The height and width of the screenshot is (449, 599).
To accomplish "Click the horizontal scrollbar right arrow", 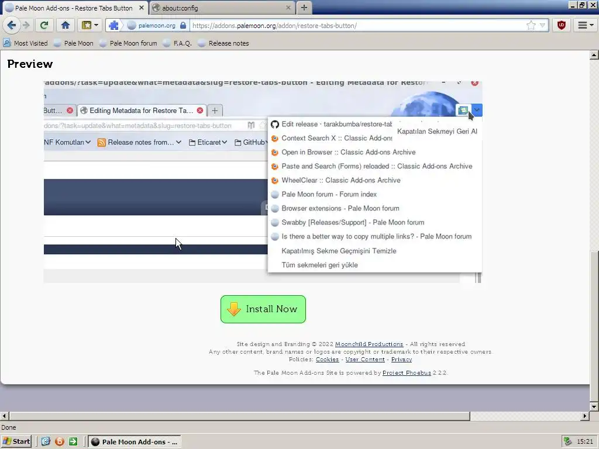I will 585,416.
